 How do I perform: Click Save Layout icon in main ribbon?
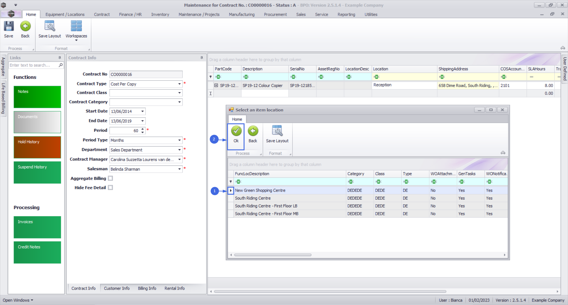click(x=49, y=26)
